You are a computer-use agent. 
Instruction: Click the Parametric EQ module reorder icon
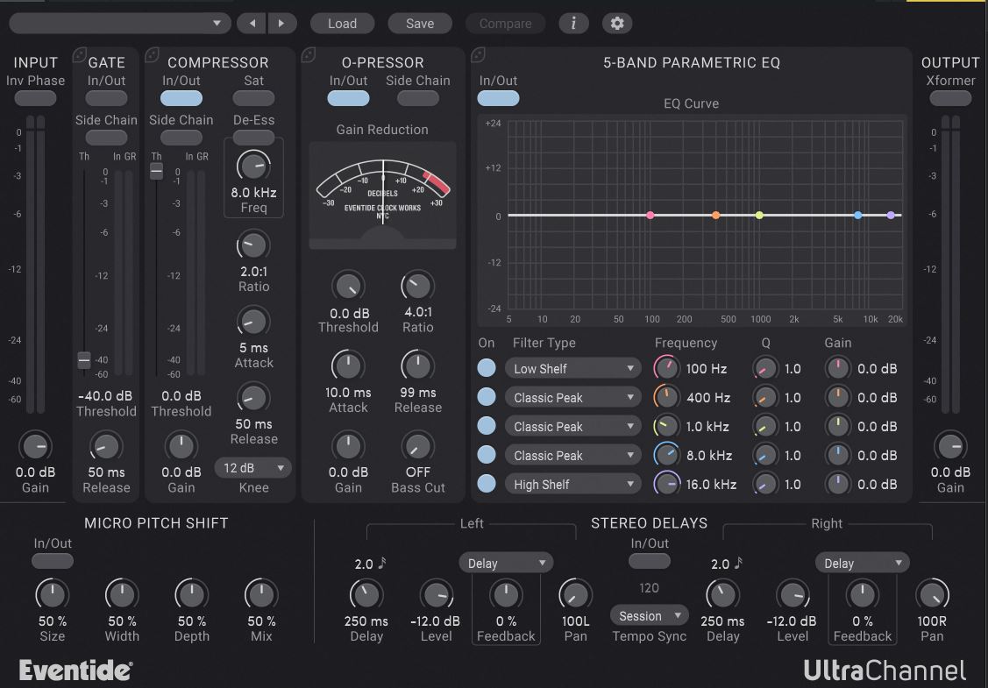(479, 55)
